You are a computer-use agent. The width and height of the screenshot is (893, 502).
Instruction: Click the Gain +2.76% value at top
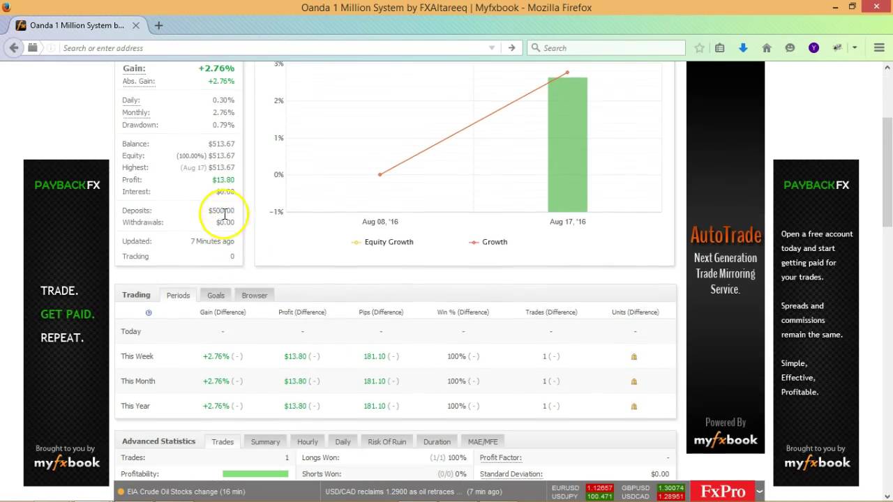pyautogui.click(x=216, y=68)
